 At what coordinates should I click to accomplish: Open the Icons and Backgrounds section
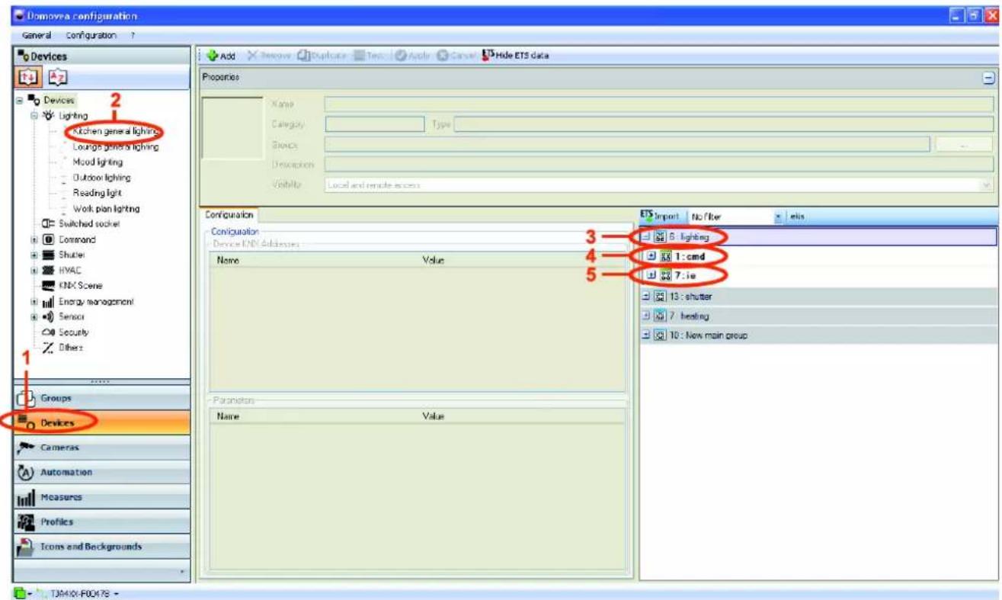click(x=101, y=547)
